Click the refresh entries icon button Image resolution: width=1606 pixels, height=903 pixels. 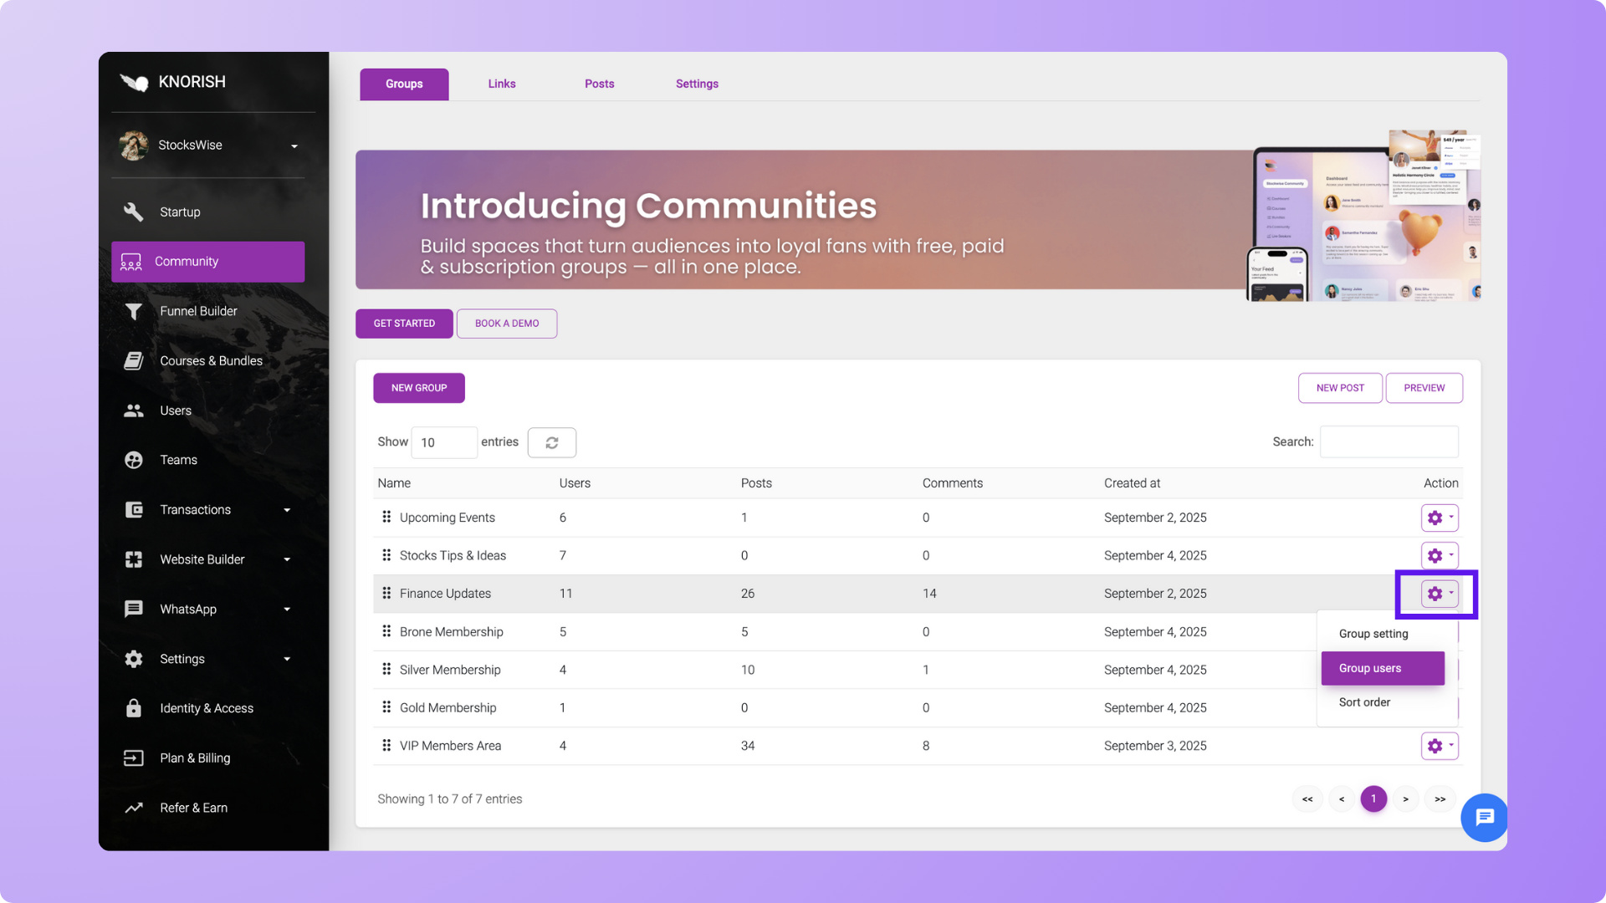[x=551, y=442]
